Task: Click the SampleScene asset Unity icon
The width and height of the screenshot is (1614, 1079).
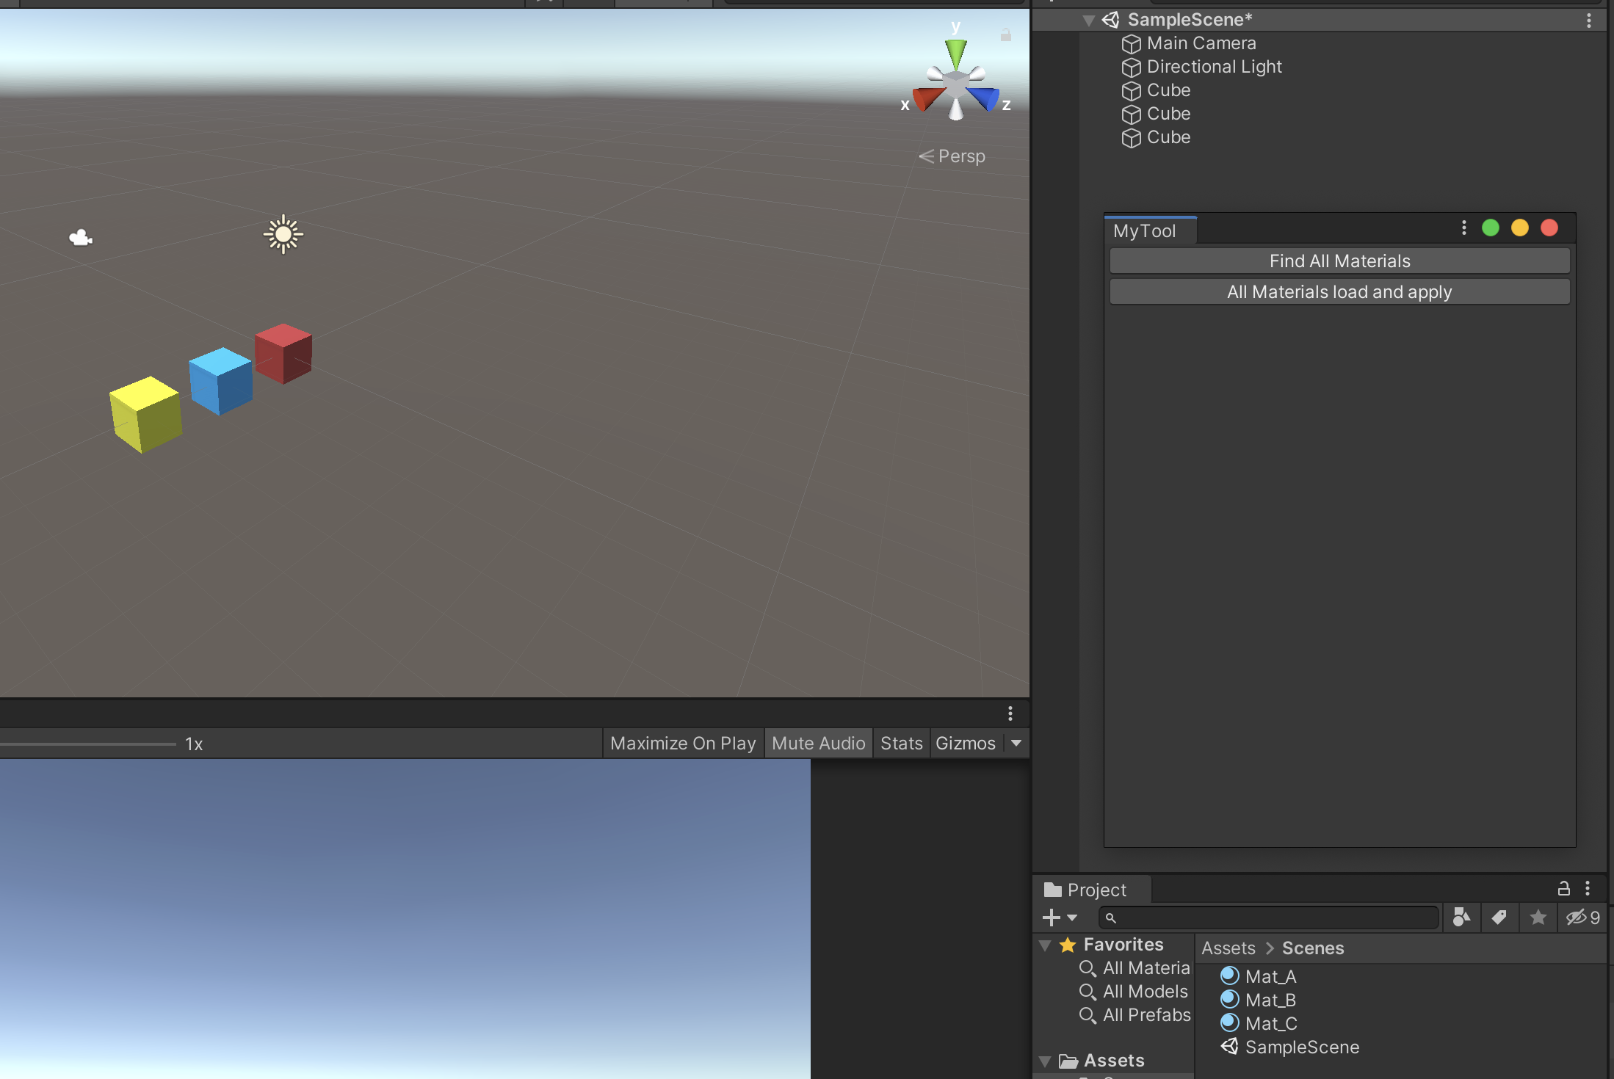Action: click(x=1229, y=1046)
